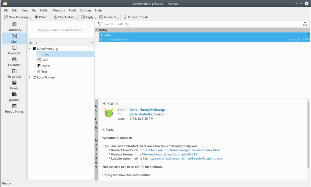Open the Check Mail dropdown arrow
This screenshot has height=187, width=311.
click(x=76, y=18)
